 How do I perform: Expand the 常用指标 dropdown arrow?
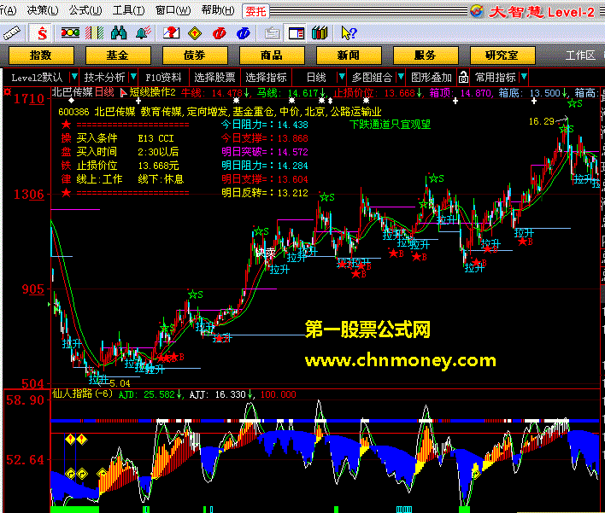524,77
